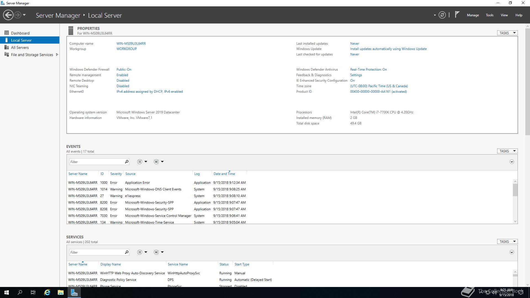Sort events by Date and Time
This screenshot has width=530, height=298.
(x=224, y=174)
